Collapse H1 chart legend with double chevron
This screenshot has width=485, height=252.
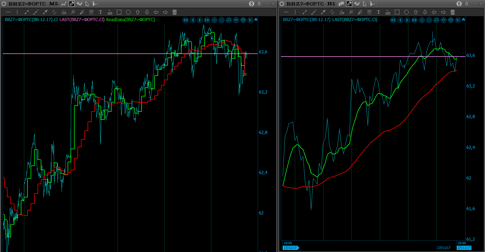click(463, 20)
